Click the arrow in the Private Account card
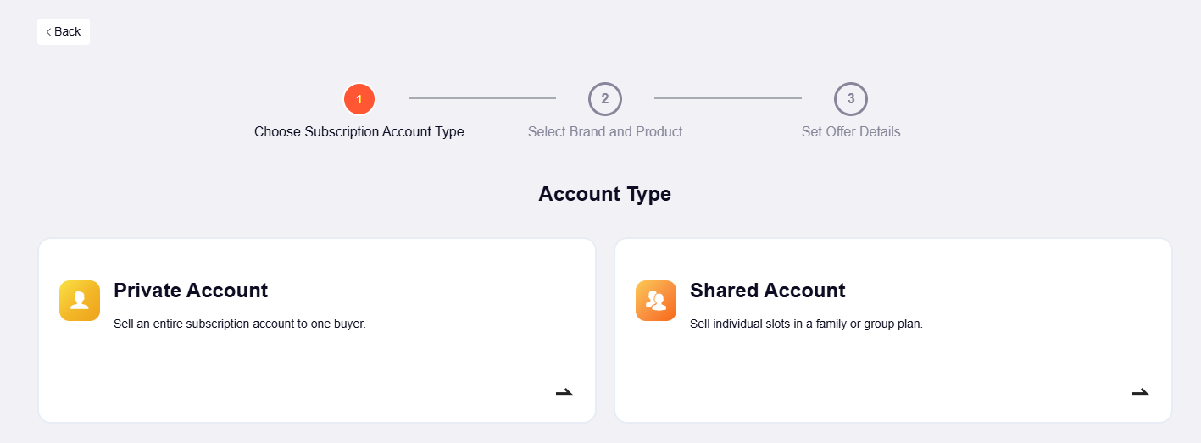 pos(564,391)
